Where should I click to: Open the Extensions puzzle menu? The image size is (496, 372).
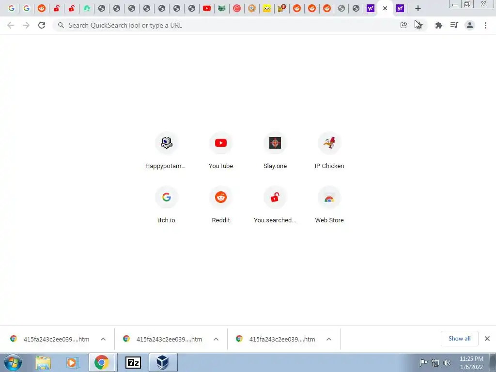pos(438,25)
